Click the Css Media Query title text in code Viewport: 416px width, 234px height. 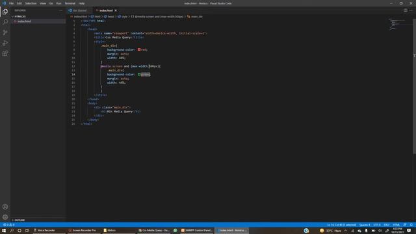pyautogui.click(x=118, y=38)
